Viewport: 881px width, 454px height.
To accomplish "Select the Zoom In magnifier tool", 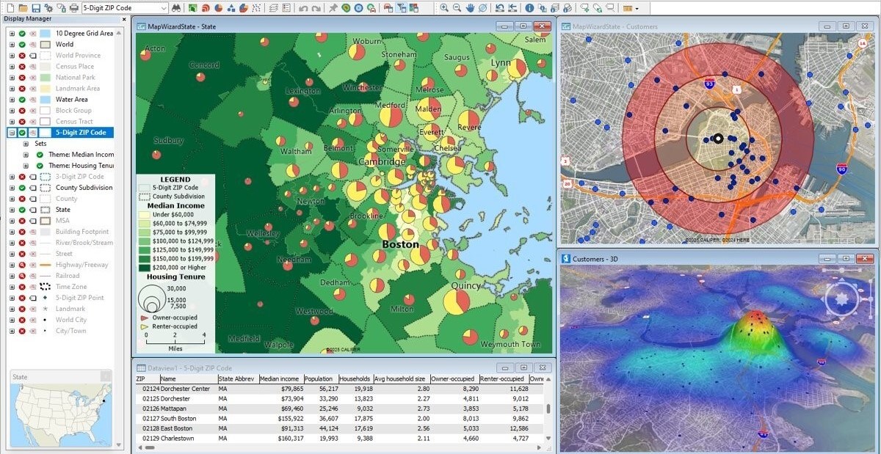I will (444, 8).
